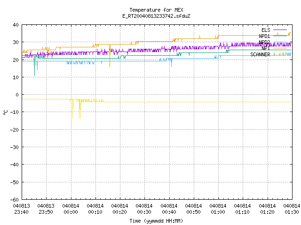Click the green NPD1 dip to 11 near 23:45
The image size is (301, 225).
click(x=34, y=66)
